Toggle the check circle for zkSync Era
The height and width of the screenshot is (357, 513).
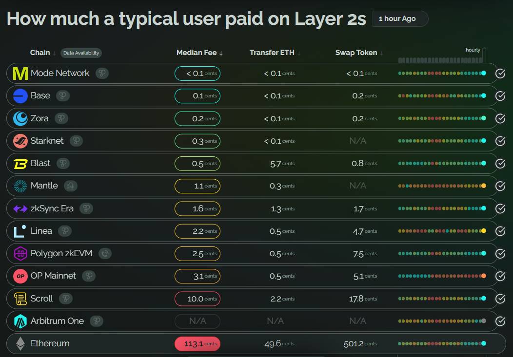click(x=500, y=209)
